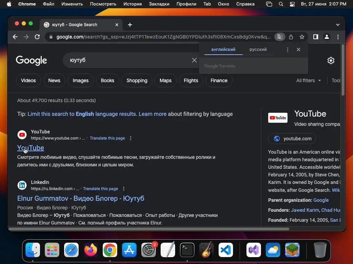Launch Visual Studio Code from dock
This screenshot has height=264, width=353.
[226, 250]
